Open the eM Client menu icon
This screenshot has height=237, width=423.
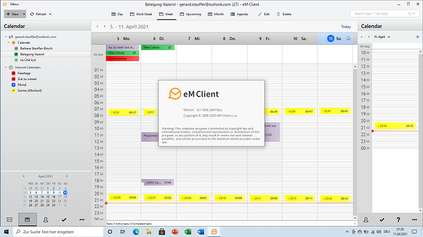point(5,4)
